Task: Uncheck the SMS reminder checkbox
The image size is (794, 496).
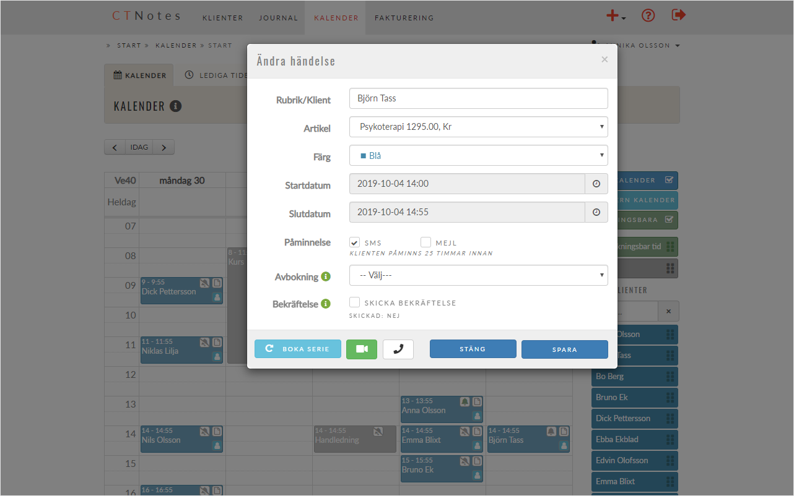Action: pos(355,242)
